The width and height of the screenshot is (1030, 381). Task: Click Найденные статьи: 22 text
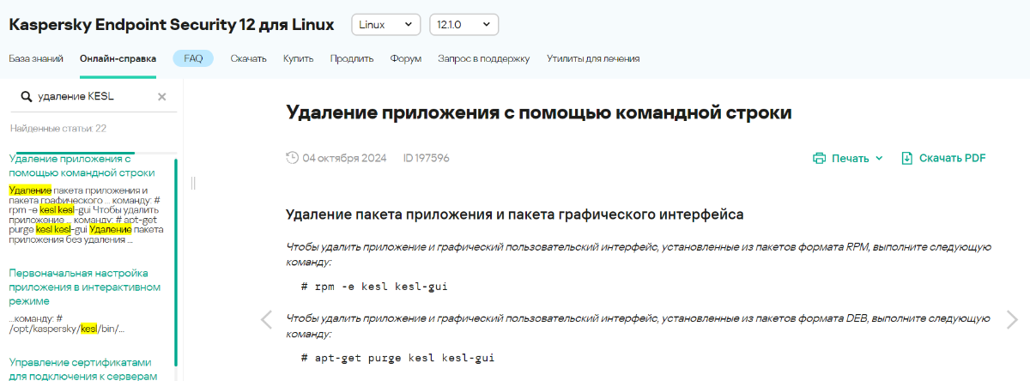[x=58, y=129]
